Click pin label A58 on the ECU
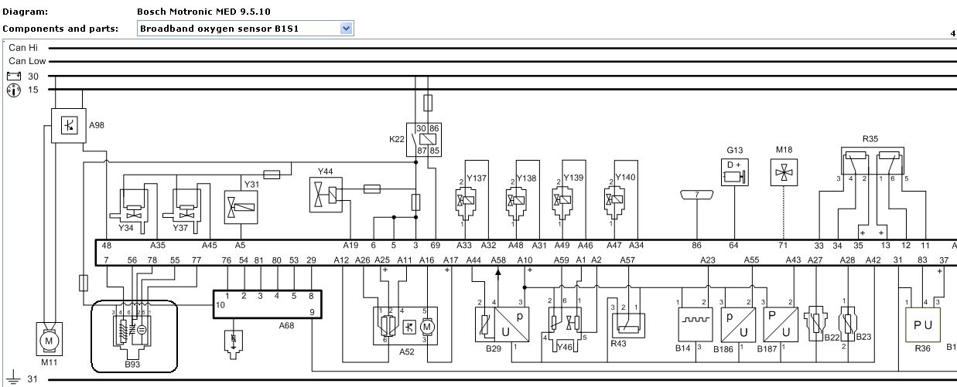The width and height of the screenshot is (957, 387). (498, 260)
